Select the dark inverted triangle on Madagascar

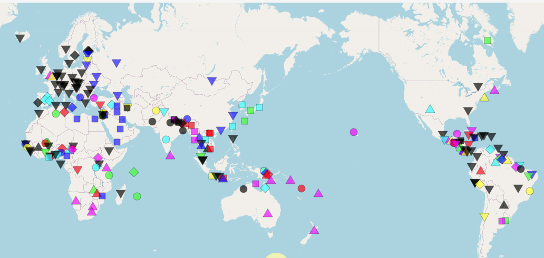121,194
